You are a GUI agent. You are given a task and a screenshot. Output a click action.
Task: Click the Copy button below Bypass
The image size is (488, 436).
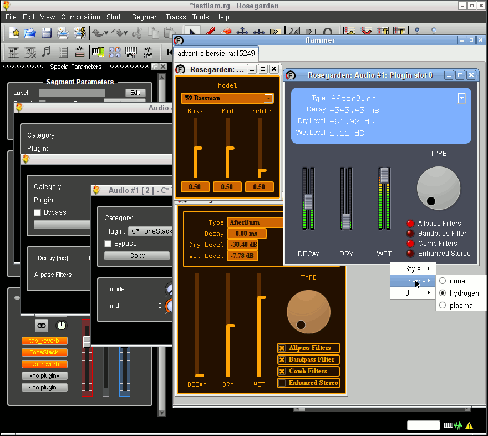pos(137,256)
